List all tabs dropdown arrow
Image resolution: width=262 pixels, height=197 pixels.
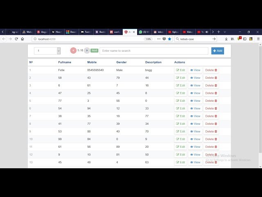coord(225,32)
